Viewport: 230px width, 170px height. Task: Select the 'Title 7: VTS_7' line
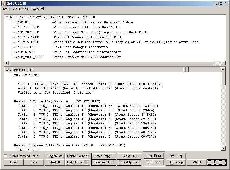(87, 132)
